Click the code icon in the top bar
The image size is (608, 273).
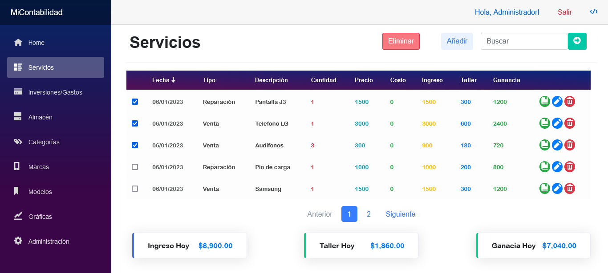point(593,12)
